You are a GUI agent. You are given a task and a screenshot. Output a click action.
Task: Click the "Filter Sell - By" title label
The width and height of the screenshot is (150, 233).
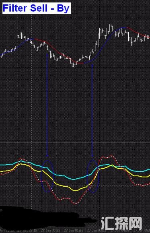click(36, 8)
